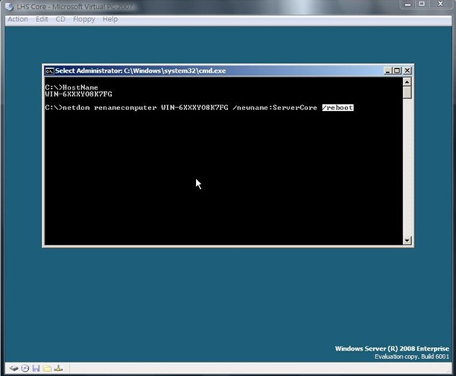Open the Floppy menu
The image size is (456, 376).
tap(84, 19)
